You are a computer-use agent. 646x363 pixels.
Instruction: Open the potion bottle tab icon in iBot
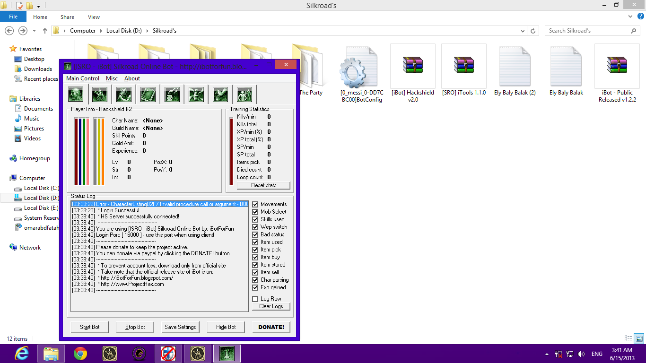click(x=196, y=94)
